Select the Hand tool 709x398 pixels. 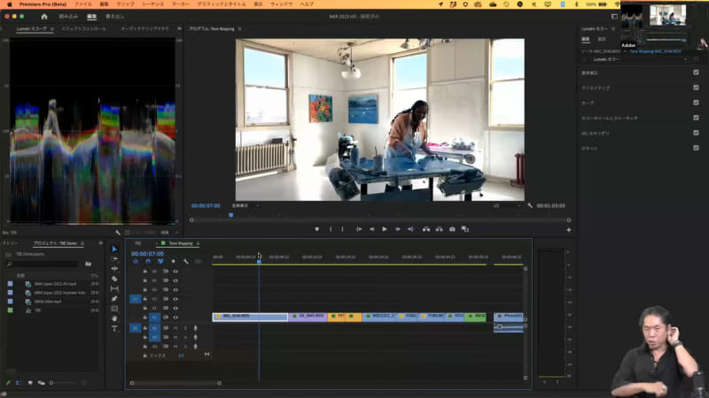pos(114,318)
